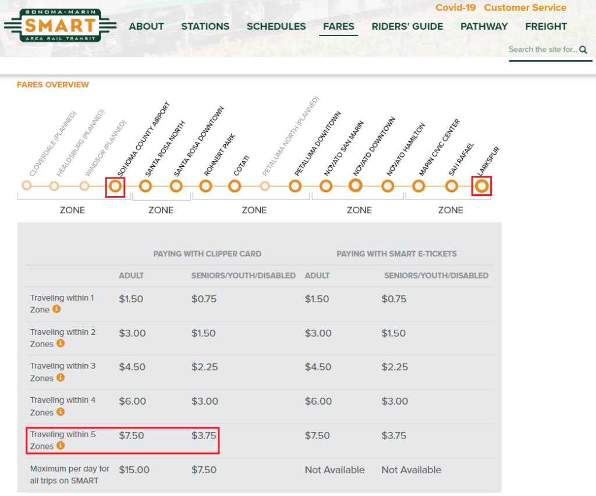Open the Fares tab
Image resolution: width=596 pixels, height=496 pixels.
(338, 27)
